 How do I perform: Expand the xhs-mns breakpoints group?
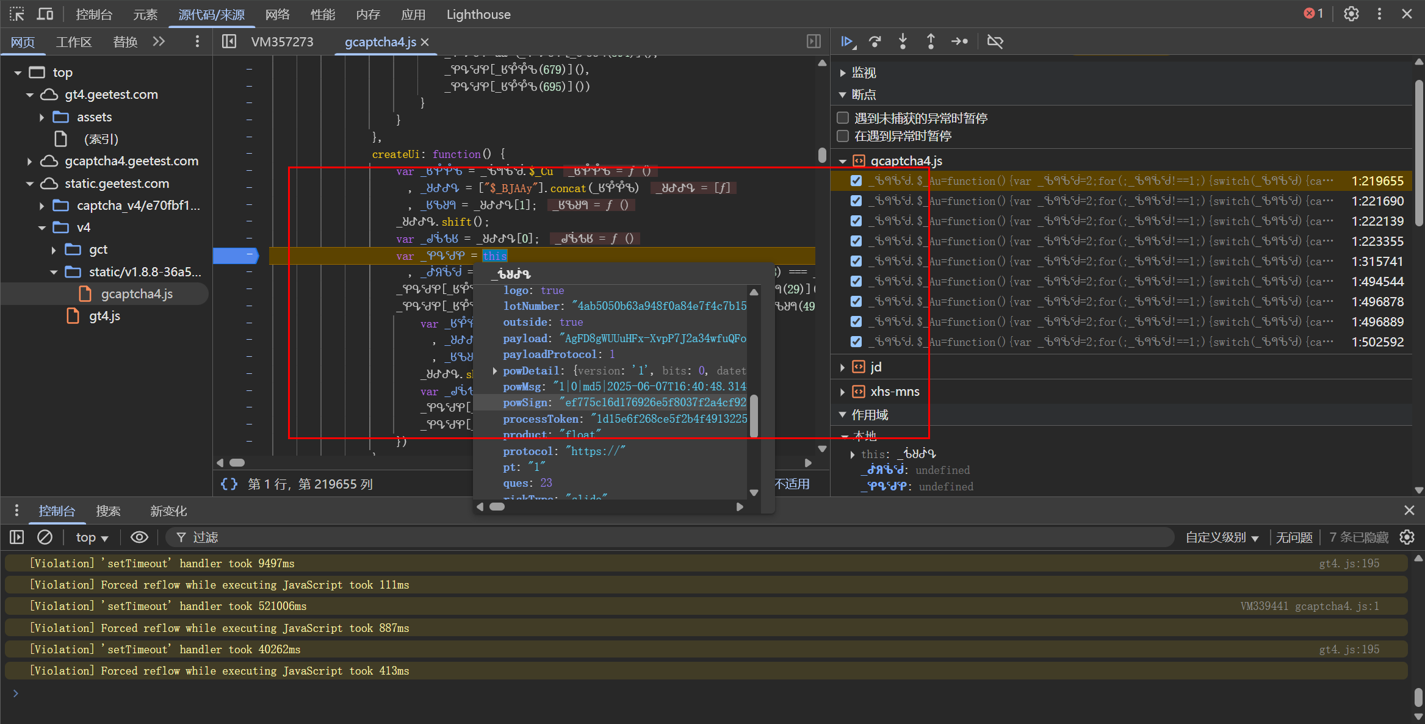[x=843, y=392]
